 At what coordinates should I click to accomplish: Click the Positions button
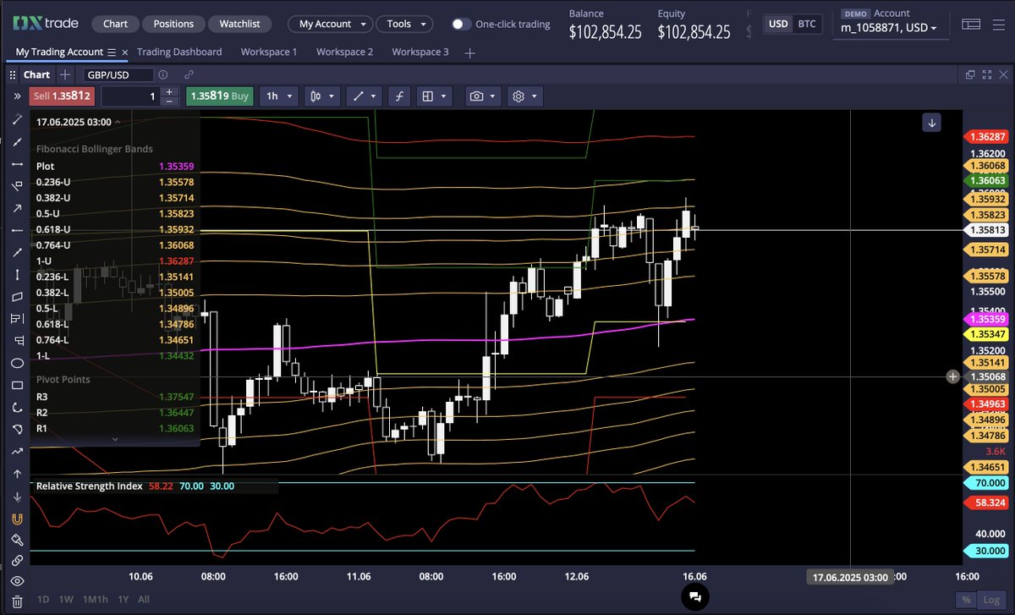tap(173, 24)
